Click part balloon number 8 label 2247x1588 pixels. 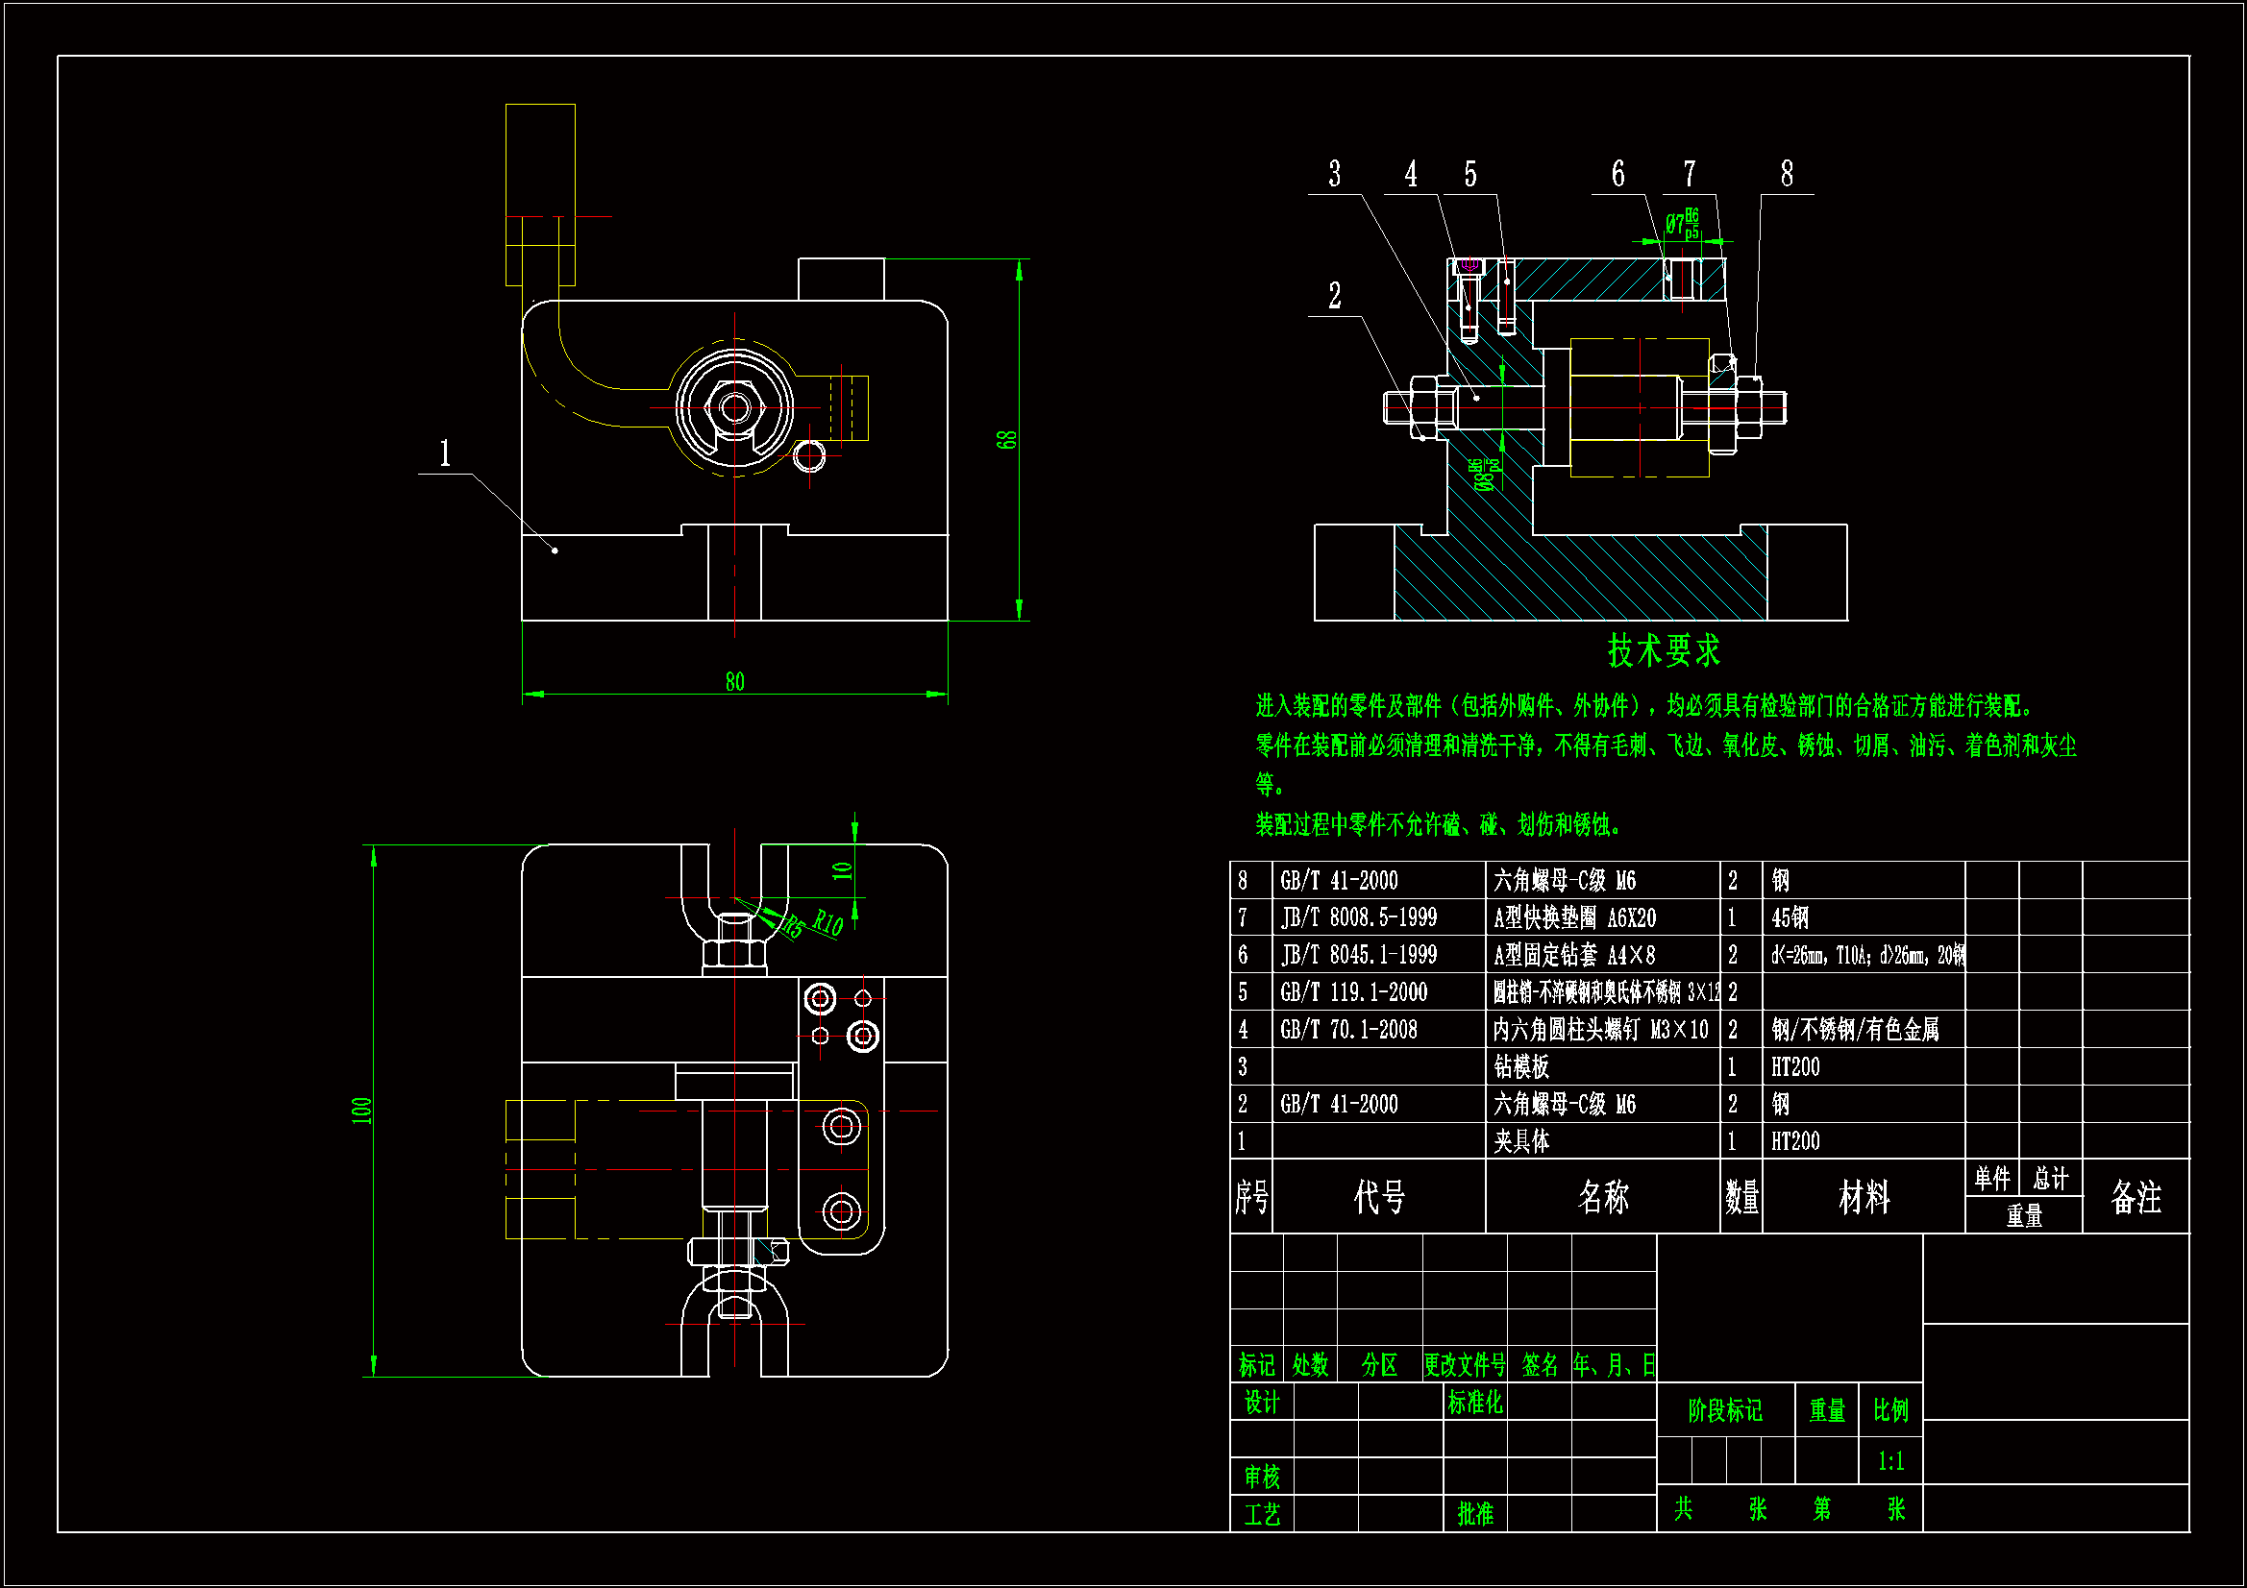coord(1786,174)
